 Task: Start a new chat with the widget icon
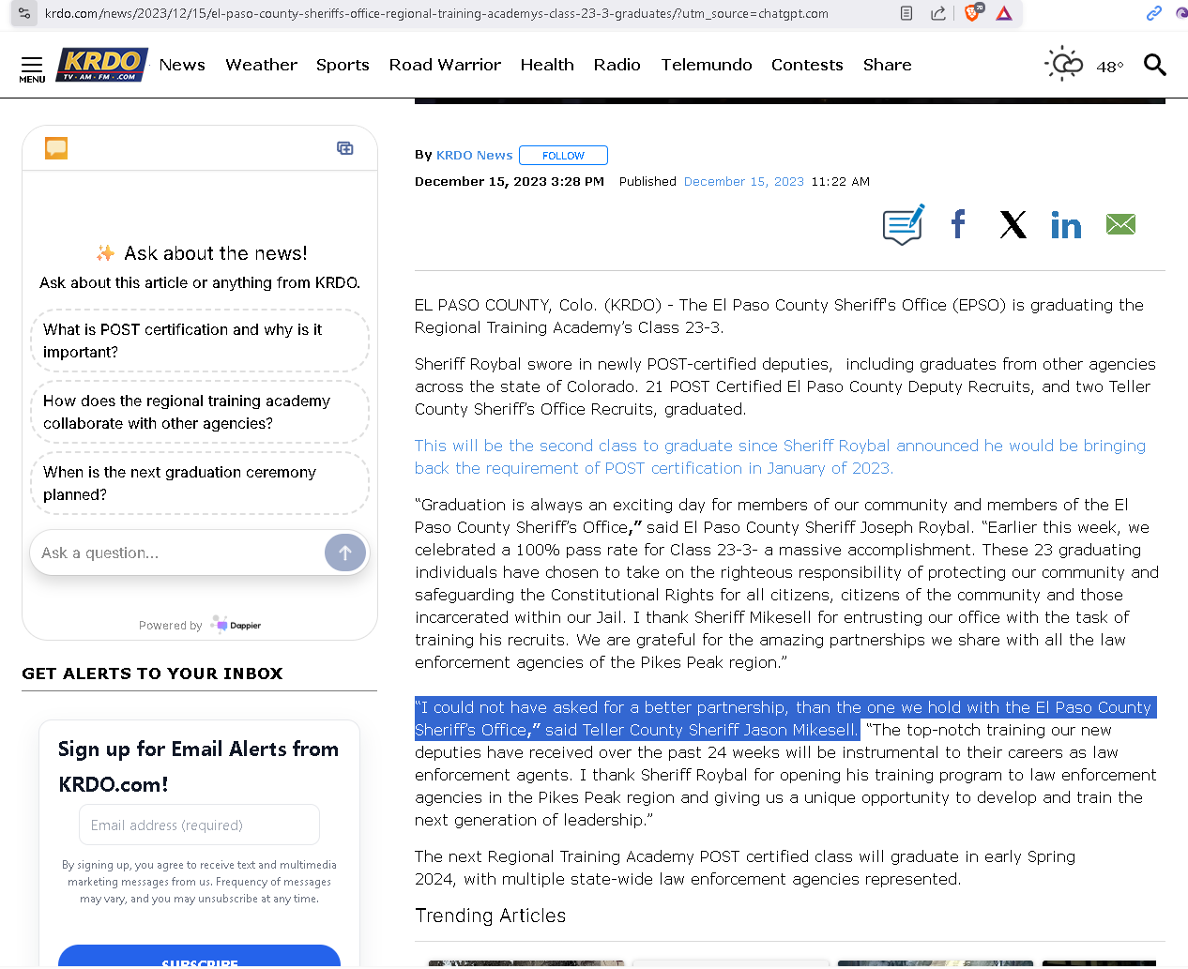tap(345, 148)
